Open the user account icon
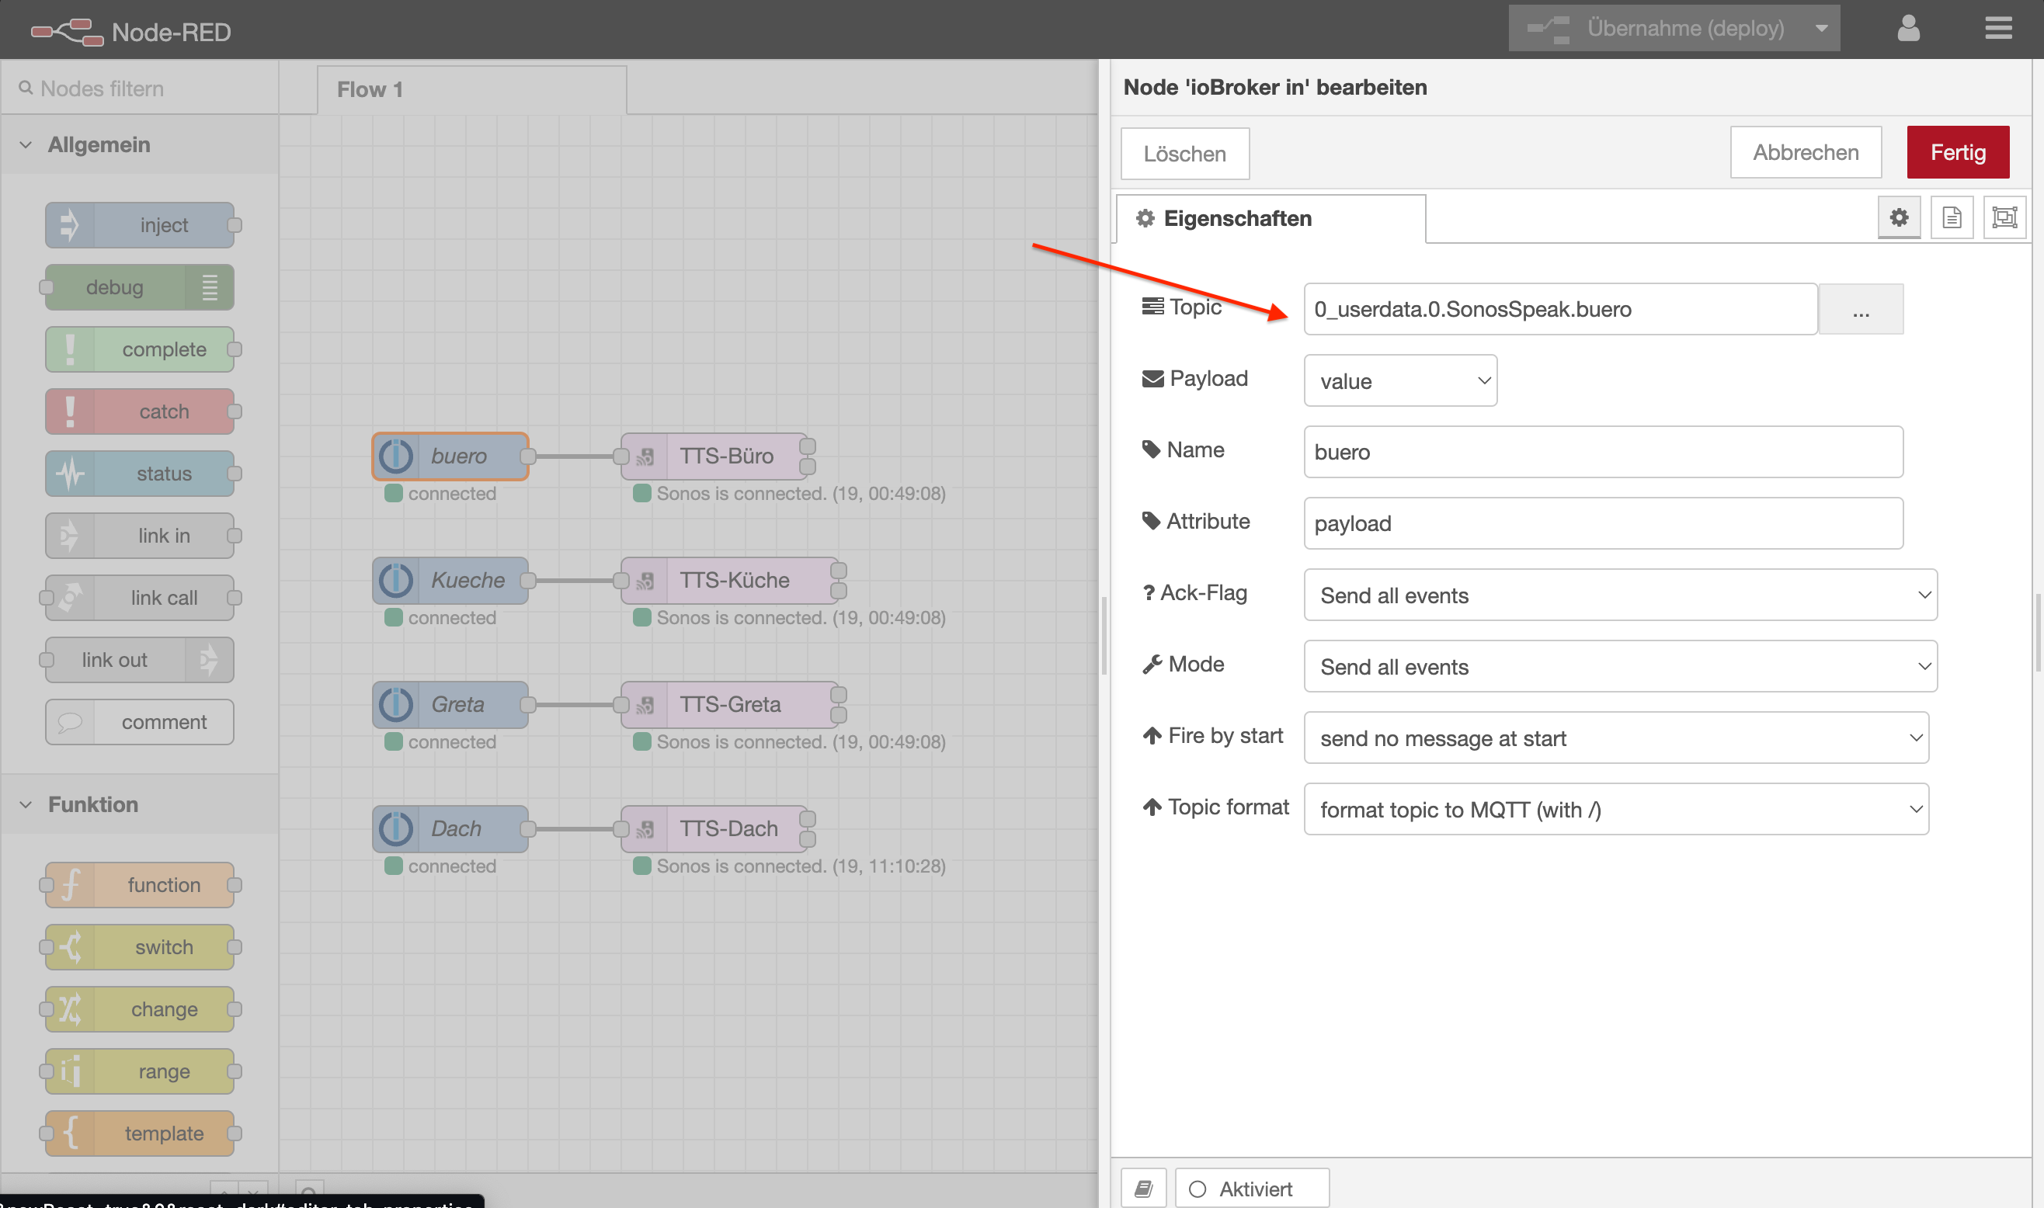 tap(1908, 30)
